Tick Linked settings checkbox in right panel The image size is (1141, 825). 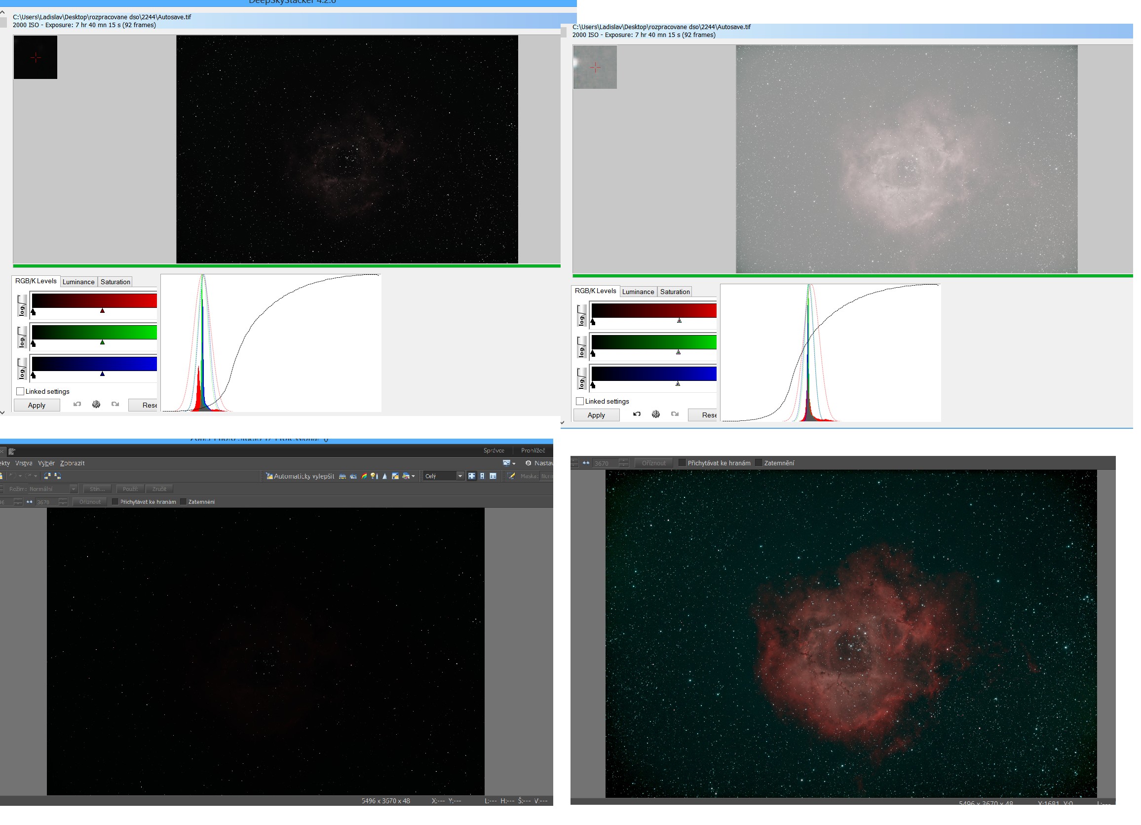(579, 402)
